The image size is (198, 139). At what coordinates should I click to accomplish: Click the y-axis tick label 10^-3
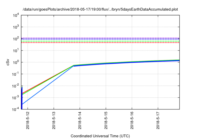(15, 98)
